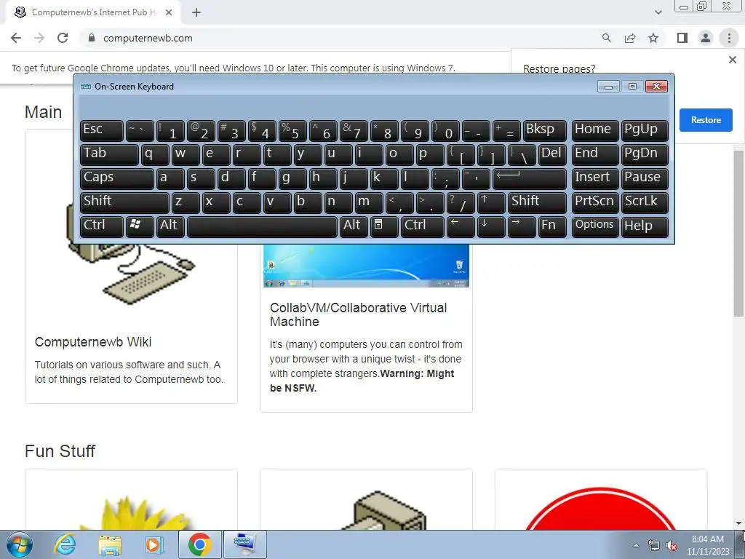Click the CollabVM Windows 7 screenshot thumbnail
Viewport: 745px width, 559px height.
(366, 266)
